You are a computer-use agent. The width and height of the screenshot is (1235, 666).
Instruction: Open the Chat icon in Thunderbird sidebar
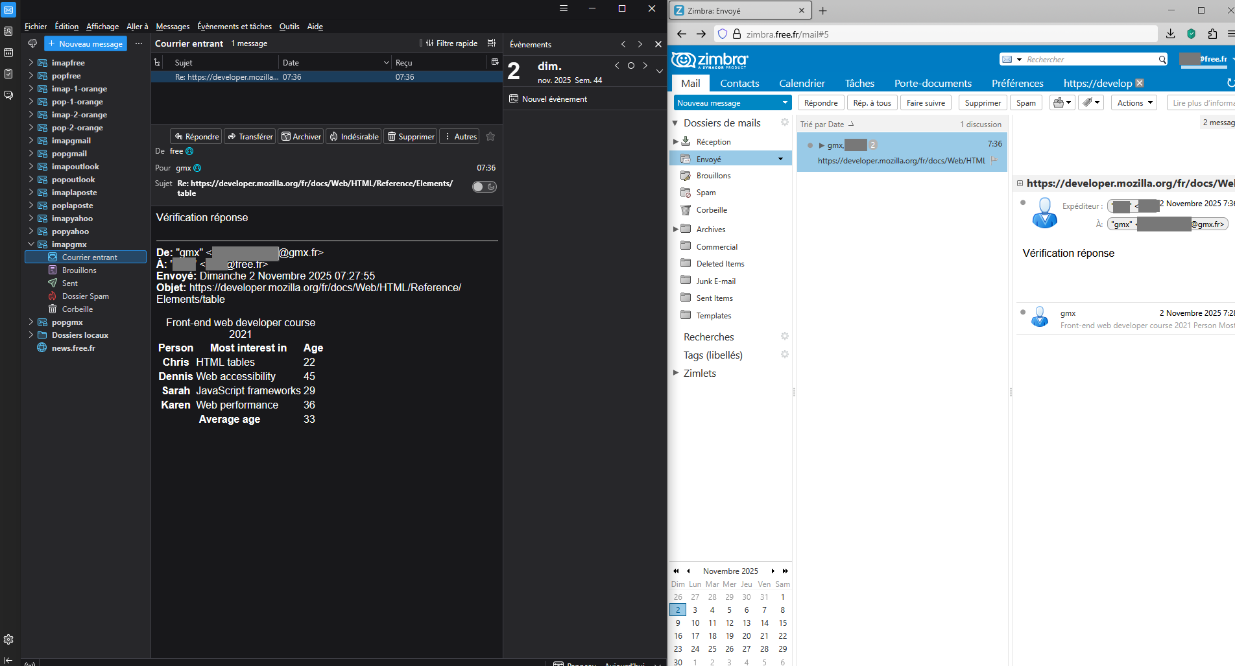8,95
